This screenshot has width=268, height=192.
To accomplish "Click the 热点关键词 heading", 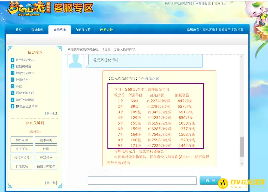I will [35, 123].
